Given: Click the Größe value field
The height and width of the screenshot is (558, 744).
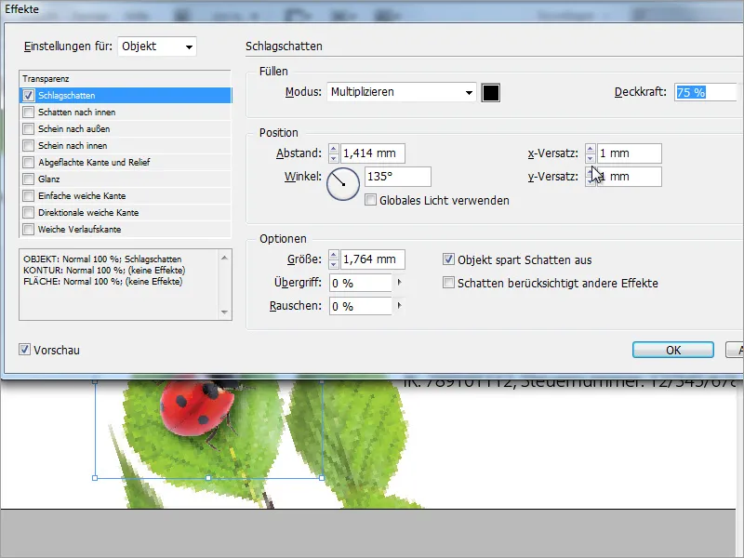Looking at the screenshot, I should [x=373, y=259].
